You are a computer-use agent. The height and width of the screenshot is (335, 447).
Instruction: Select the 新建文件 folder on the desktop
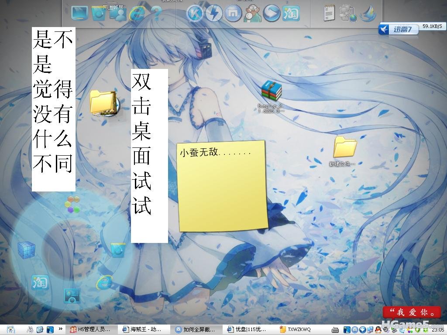coord(345,147)
